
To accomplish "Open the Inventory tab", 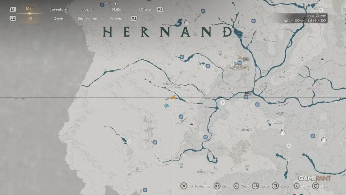I will coord(58,9).
